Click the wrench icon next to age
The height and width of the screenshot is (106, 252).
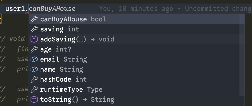point(34,49)
